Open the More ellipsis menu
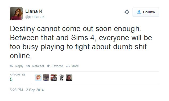The width and height of the screenshot is (169, 101). point(72,66)
